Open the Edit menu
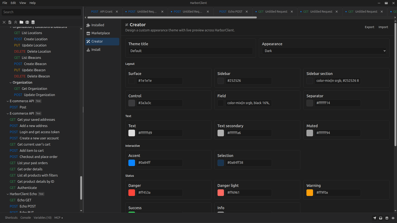Viewport: 397px width, 223px height. 13,3
